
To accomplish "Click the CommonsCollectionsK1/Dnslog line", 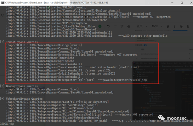I will (x=63, y=11).
